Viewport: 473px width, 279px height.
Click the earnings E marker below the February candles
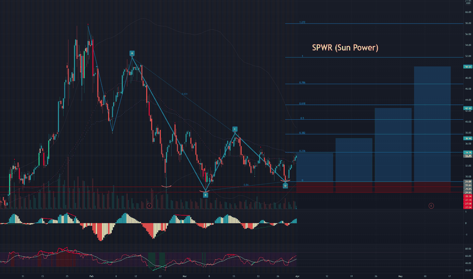[149, 206]
